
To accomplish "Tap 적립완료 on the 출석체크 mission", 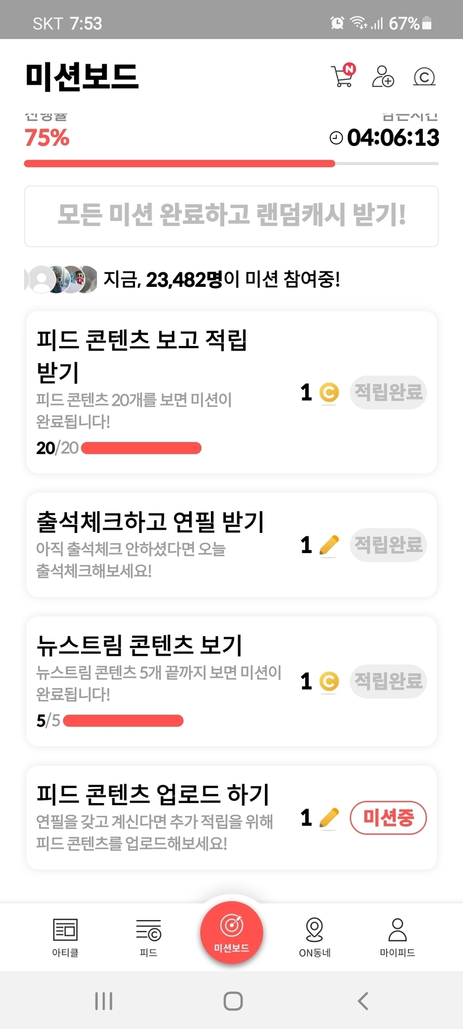I will 388,545.
